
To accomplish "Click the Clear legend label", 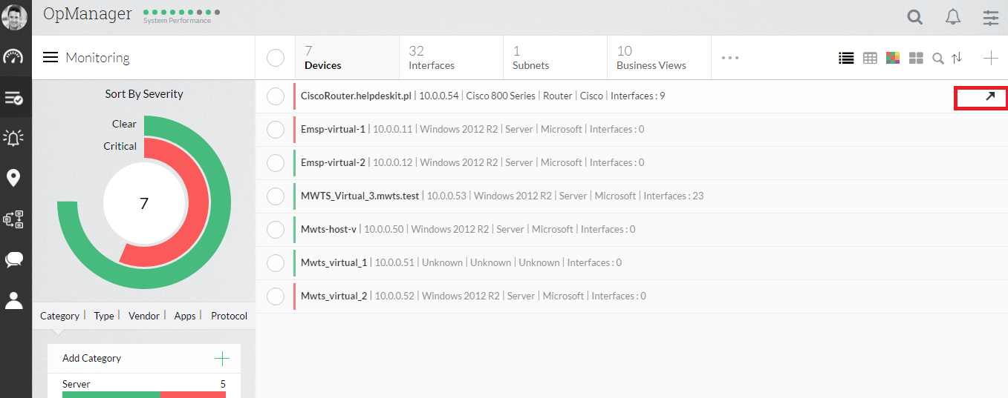I will pyautogui.click(x=125, y=124).
